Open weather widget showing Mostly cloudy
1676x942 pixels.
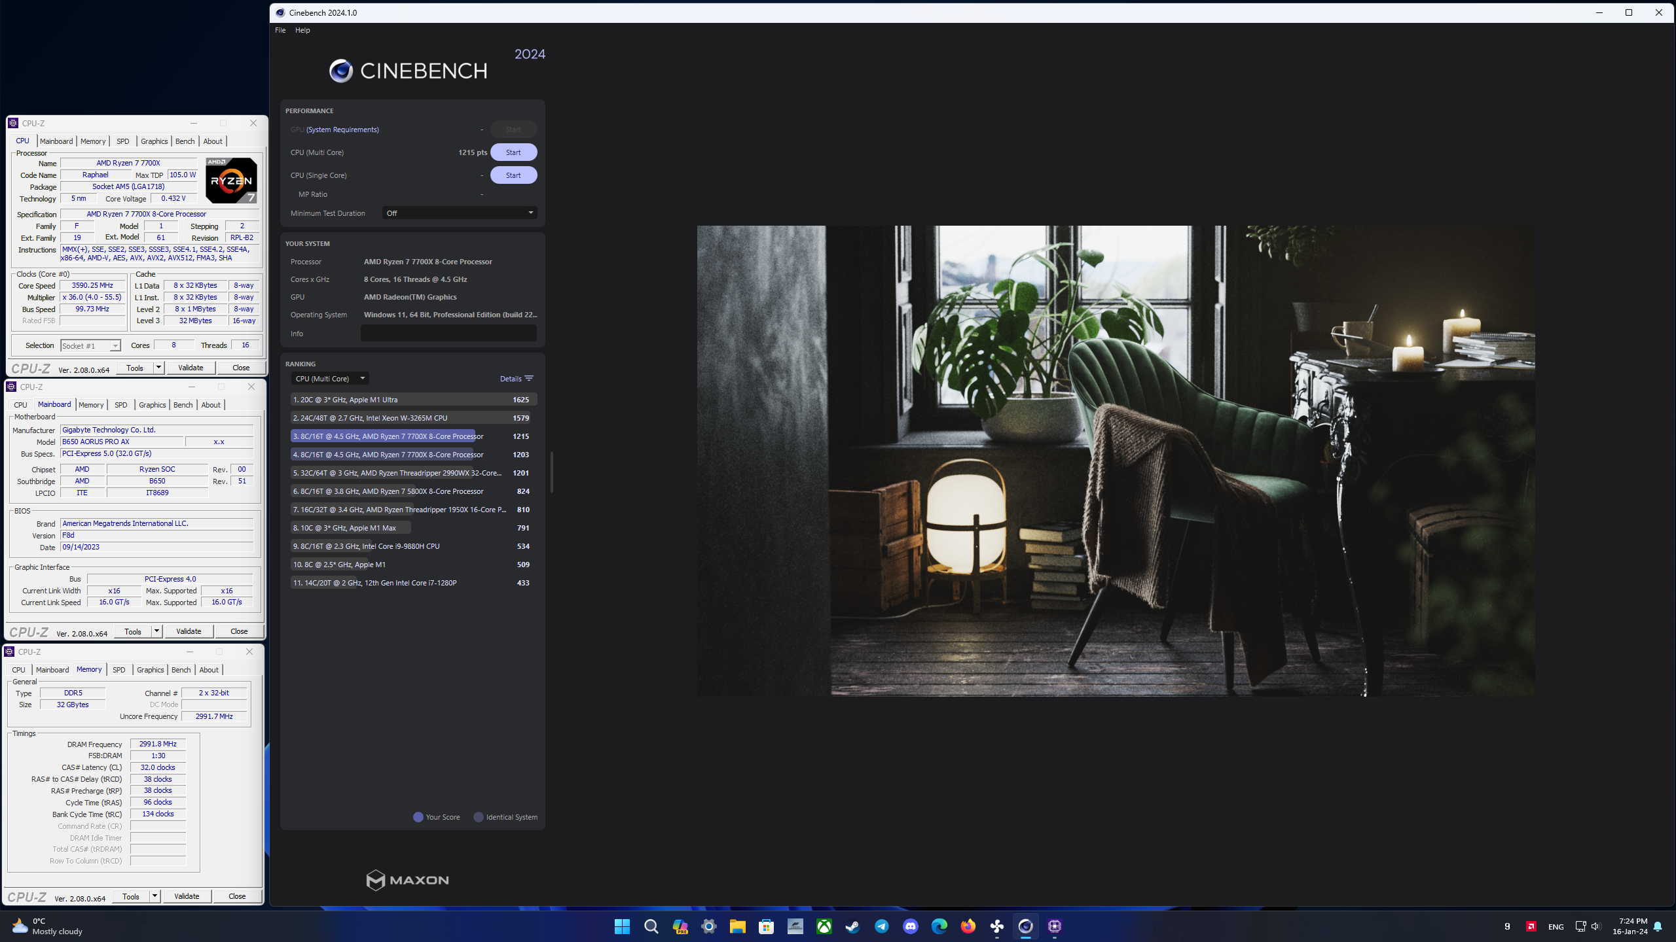tap(47, 926)
